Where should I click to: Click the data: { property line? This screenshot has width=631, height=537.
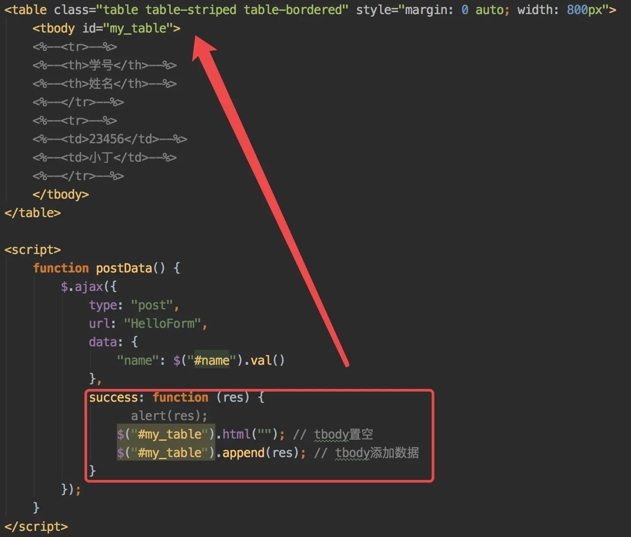tap(113, 342)
